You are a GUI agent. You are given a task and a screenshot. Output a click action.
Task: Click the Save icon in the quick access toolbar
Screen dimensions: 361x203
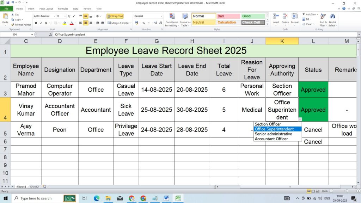click(x=8, y=2)
